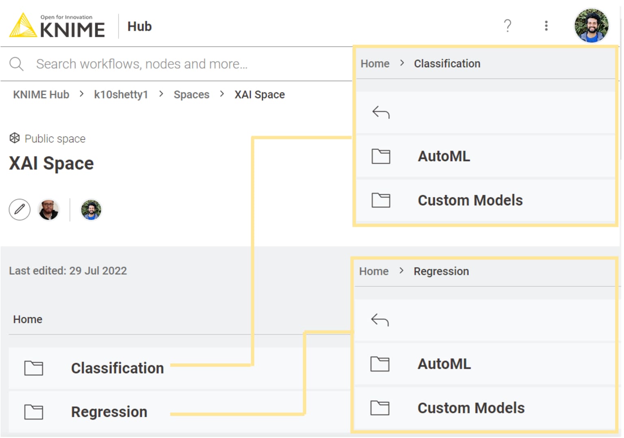Viewport: 624px width, 438px height.
Task: Click the folder icon beside Regression
Action: click(34, 412)
